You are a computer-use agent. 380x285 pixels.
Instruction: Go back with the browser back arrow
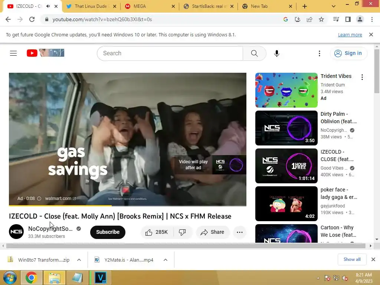click(8, 19)
